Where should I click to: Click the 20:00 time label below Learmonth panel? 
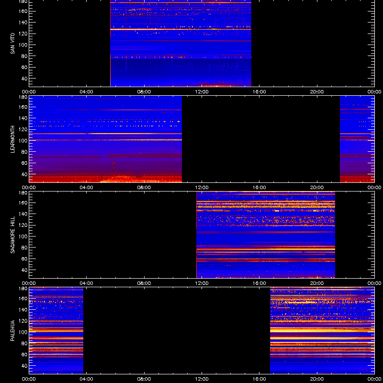pyautogui.click(x=317, y=188)
